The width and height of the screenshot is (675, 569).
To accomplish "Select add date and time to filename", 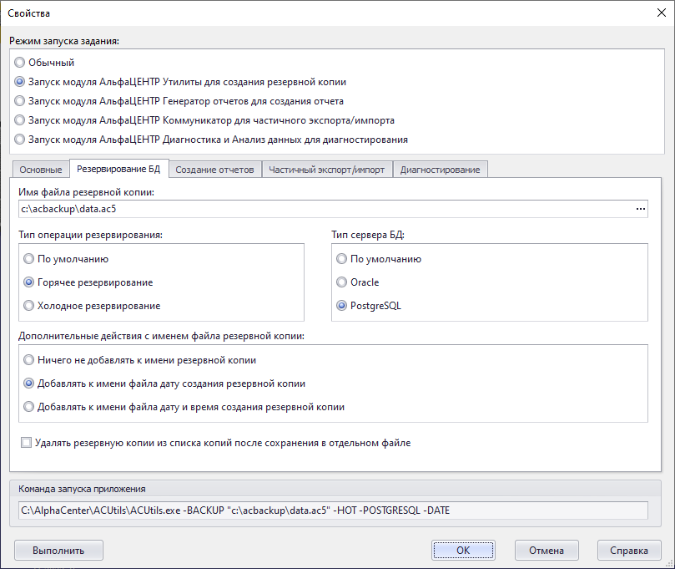I will point(30,408).
